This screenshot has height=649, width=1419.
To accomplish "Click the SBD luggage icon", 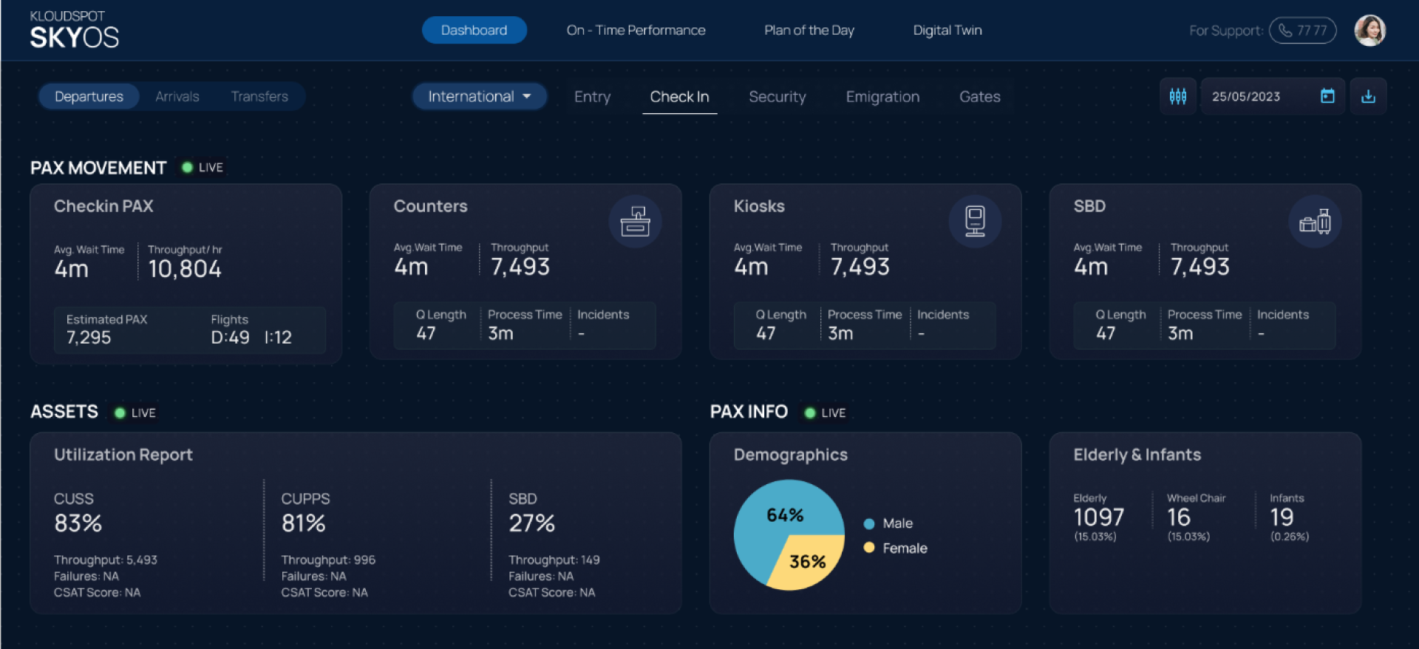I will [1315, 221].
